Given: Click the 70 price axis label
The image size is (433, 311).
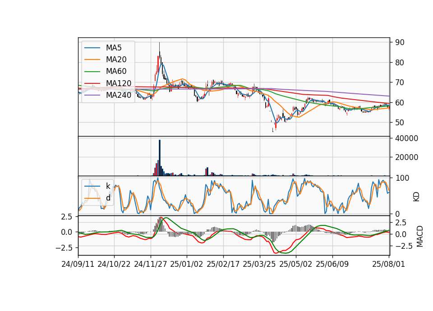Looking at the screenshot, I should point(400,82).
